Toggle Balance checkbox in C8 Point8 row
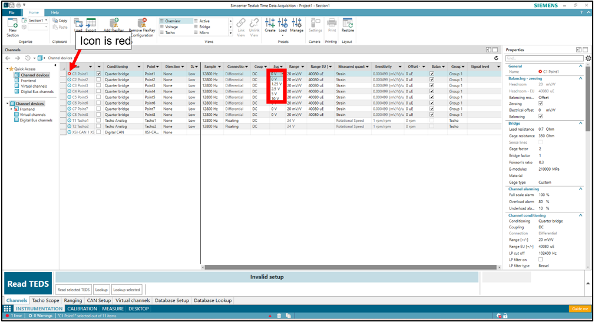 [431, 115]
